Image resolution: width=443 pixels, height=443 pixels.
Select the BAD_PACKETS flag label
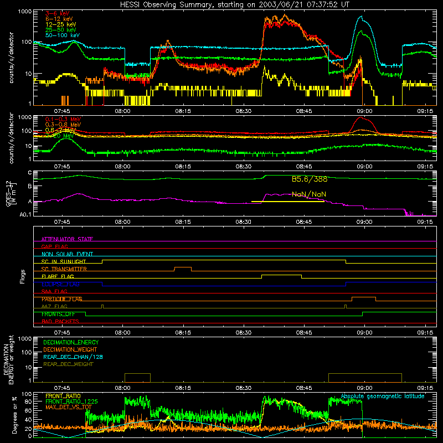click(60, 322)
